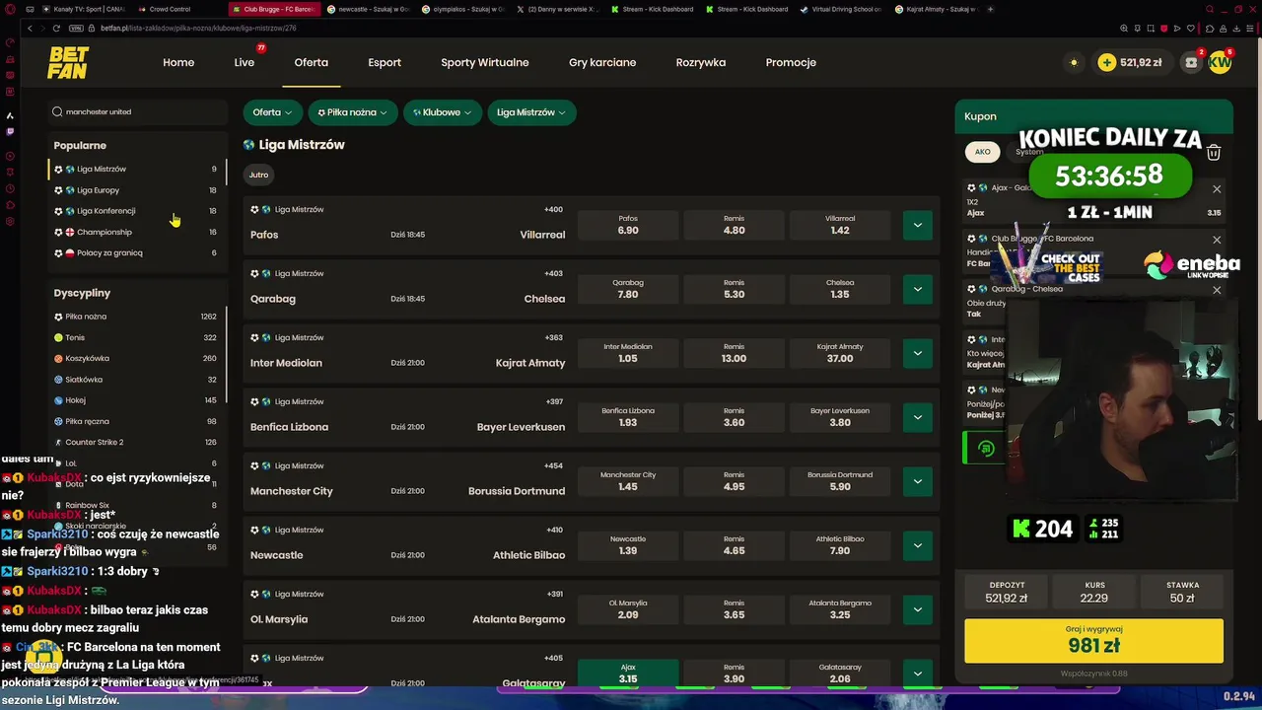1262x710 pixels.
Task: Edit the Stawka 50 zł stake field
Action: [1182, 592]
